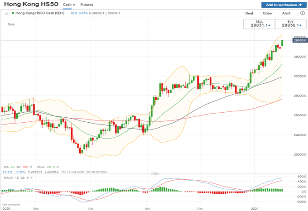The width and height of the screenshot is (308, 211).
Task: Click the Sep label on the time axis
Action: tap(36, 208)
